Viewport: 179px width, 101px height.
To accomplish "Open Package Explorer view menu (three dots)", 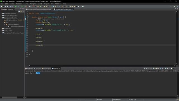I will point(23,12).
